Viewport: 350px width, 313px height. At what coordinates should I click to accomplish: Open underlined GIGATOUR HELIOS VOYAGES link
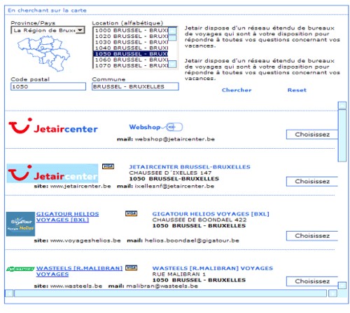[67, 217]
